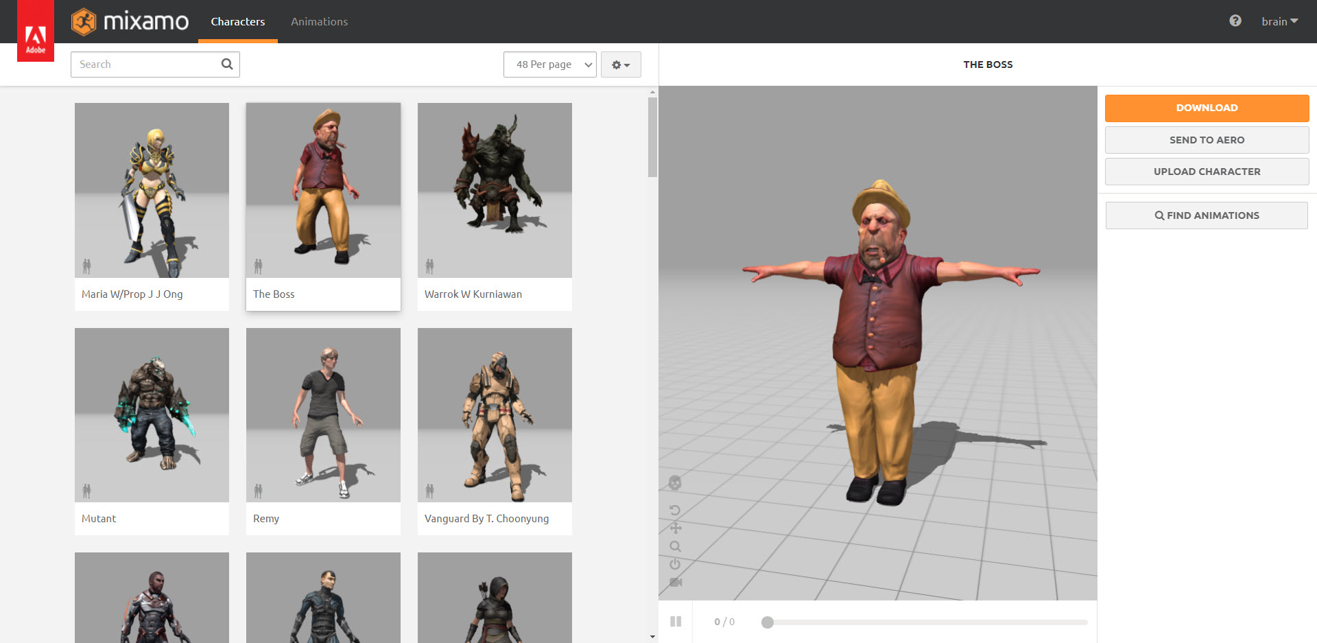Click the Maria W/Prop J J Ong label

132,294
